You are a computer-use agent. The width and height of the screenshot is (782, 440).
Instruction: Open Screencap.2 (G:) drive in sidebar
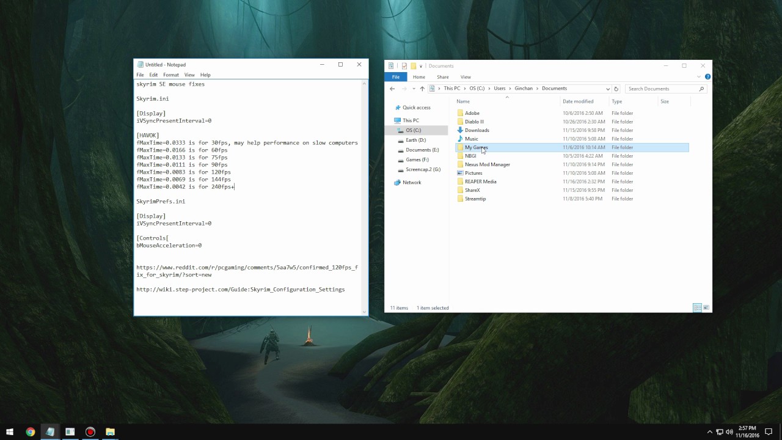click(423, 169)
